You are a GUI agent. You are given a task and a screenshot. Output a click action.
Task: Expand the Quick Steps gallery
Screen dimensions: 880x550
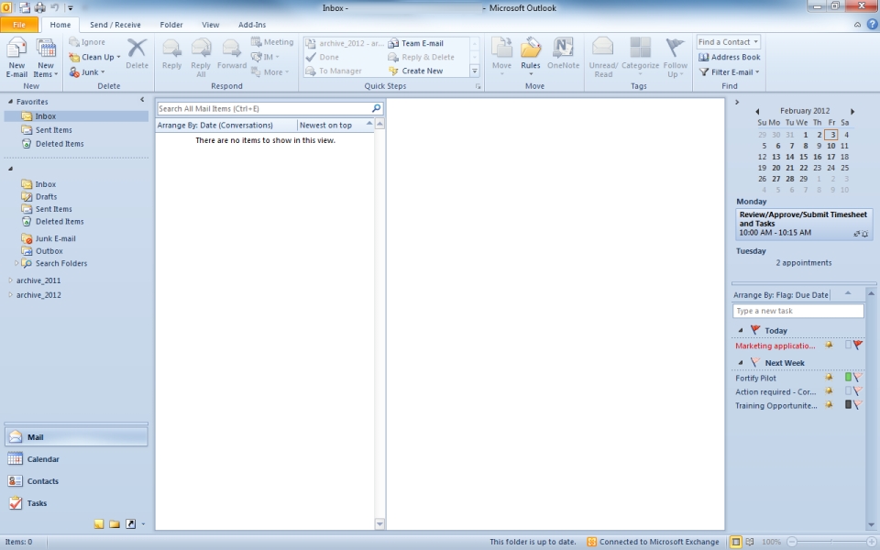475,71
